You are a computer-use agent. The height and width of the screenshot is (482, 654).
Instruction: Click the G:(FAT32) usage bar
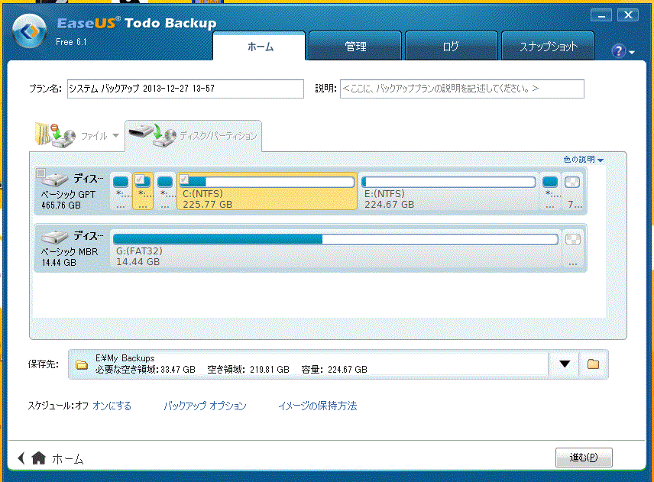click(335, 239)
